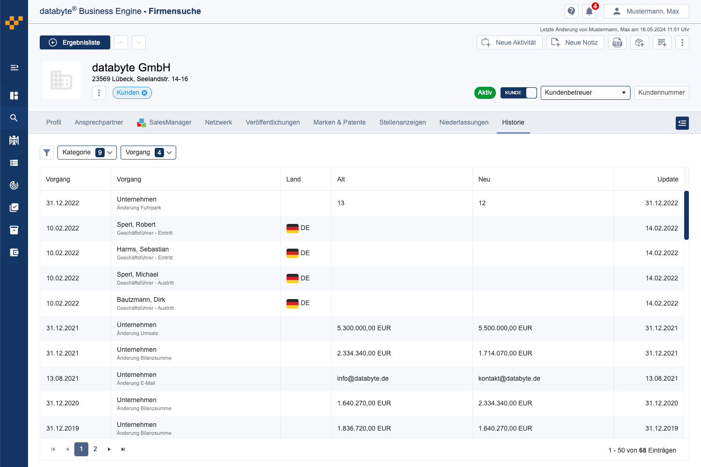Open the SalesManager tab

pos(164,123)
